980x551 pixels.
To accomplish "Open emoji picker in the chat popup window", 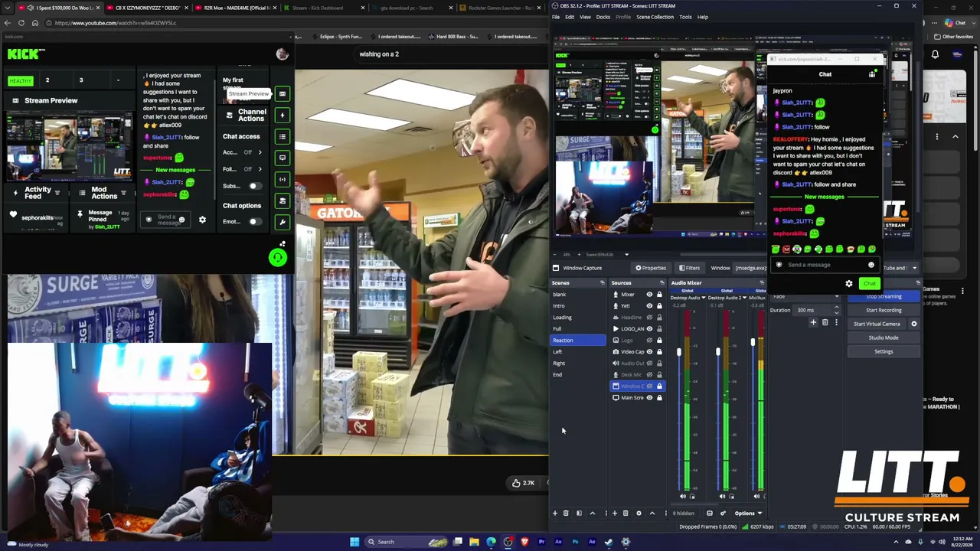I will (871, 265).
